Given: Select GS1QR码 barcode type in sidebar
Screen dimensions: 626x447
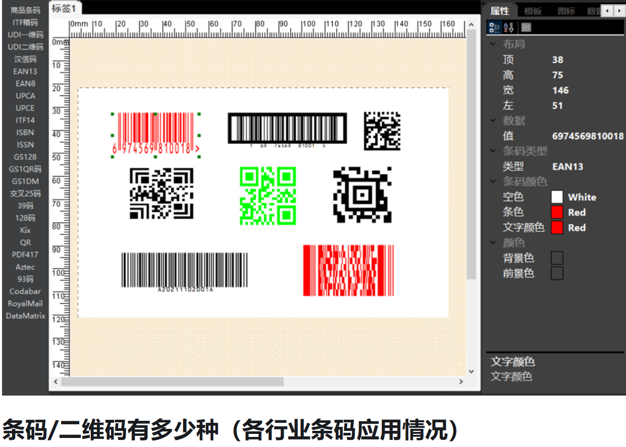Looking at the screenshot, I should tap(25, 169).
